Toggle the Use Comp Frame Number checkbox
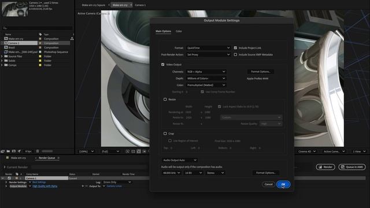The image size is (370, 208). pyautogui.click(x=202, y=92)
